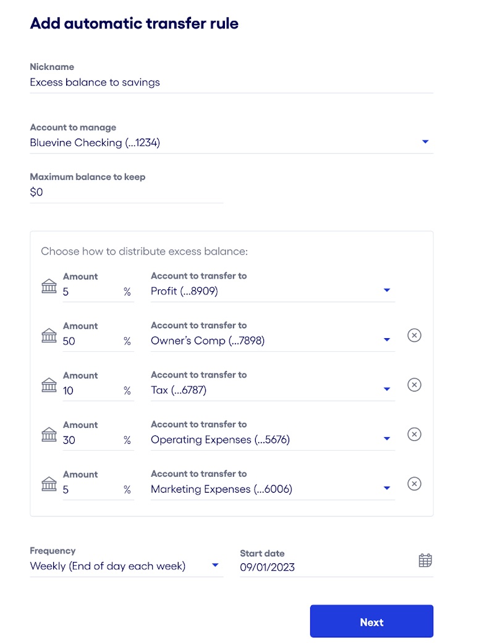This screenshot has height=643, width=487.
Task: Open the Account to manage dropdown
Action: (425, 142)
